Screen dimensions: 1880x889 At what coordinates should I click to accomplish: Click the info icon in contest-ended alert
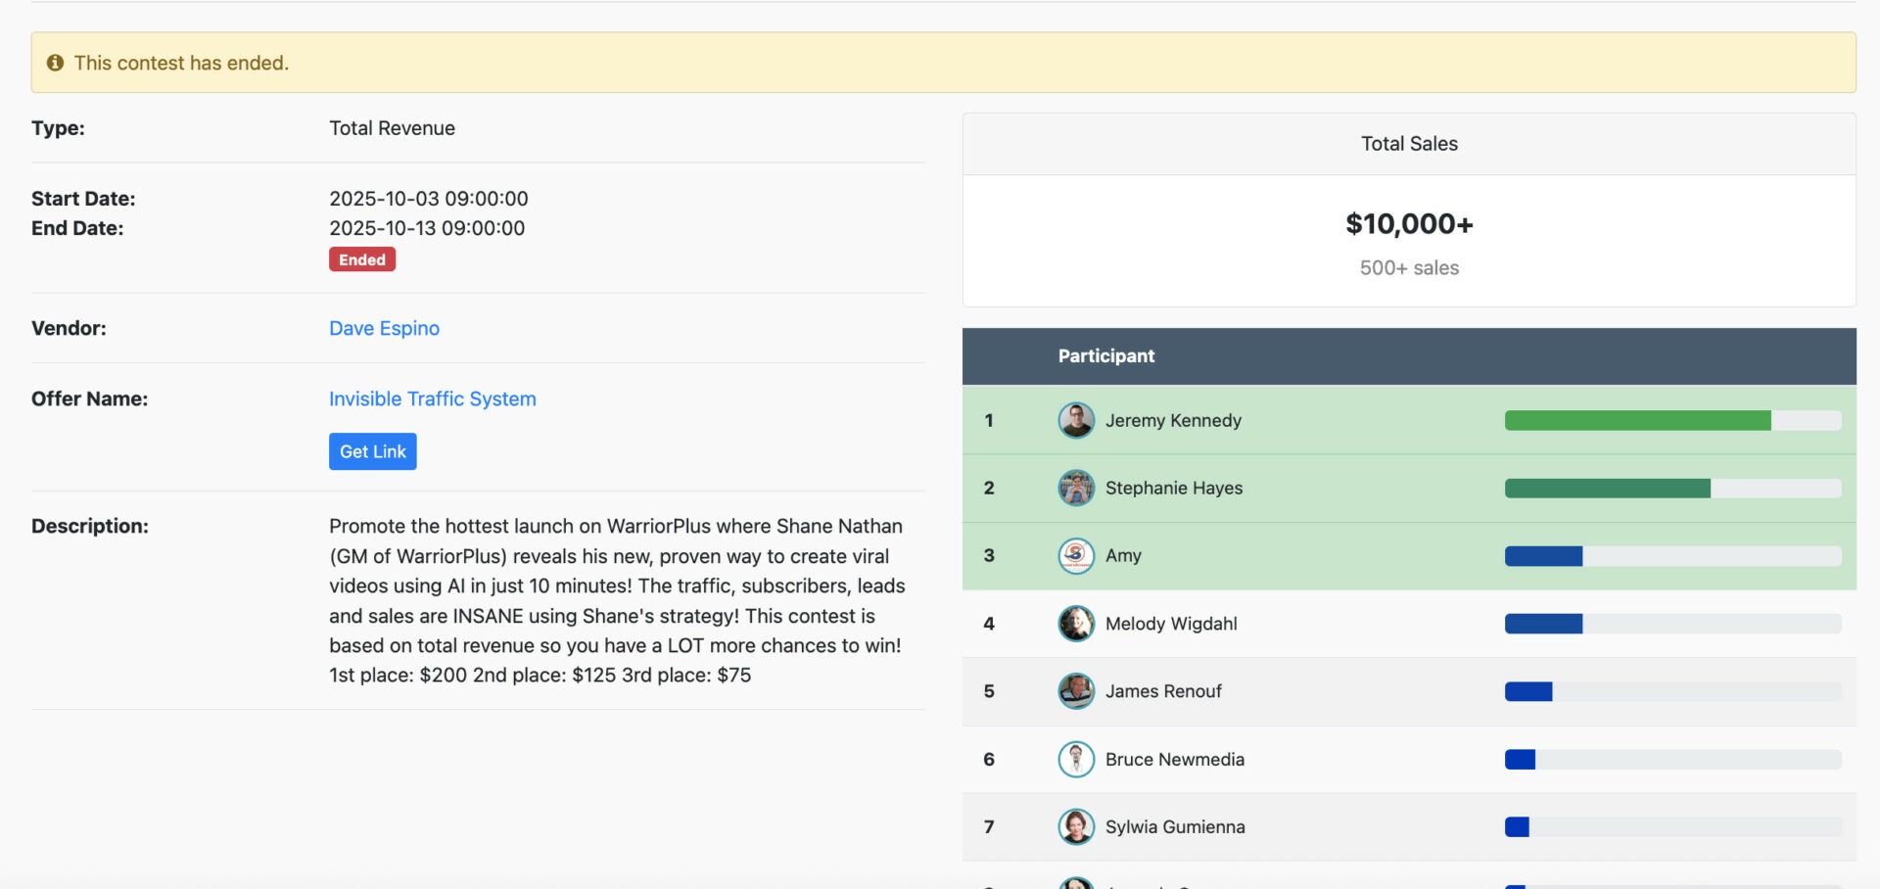pyautogui.click(x=55, y=63)
